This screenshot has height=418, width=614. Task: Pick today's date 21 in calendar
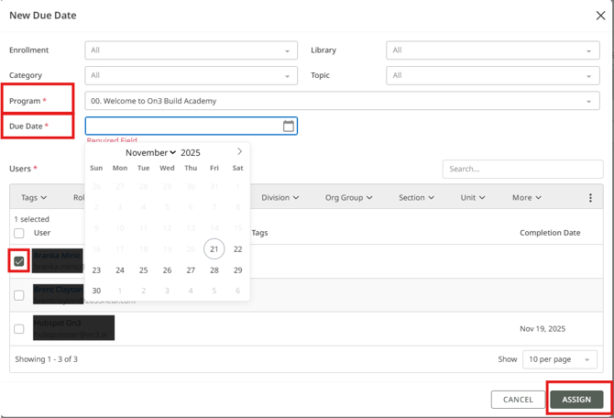(x=214, y=249)
